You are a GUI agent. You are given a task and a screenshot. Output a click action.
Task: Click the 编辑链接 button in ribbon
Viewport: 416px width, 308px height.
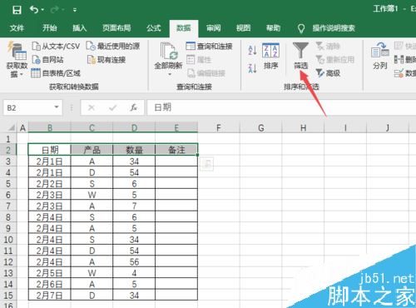206,73
